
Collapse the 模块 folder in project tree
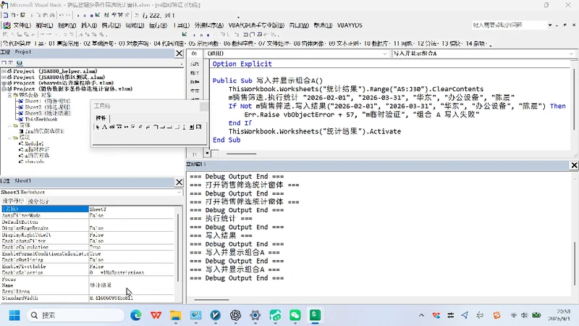coord(10,138)
